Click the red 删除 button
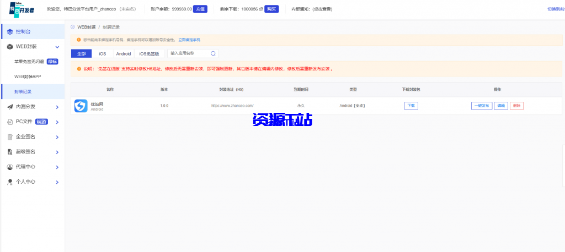The height and width of the screenshot is (252, 565). 516,106
